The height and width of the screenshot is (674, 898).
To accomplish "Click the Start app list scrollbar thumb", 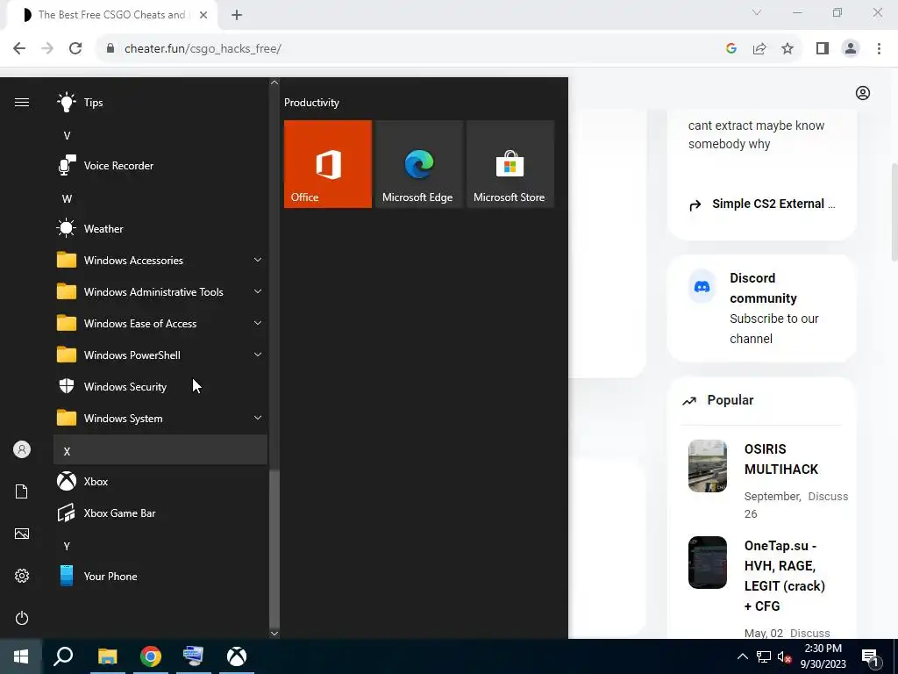I will tap(274, 549).
